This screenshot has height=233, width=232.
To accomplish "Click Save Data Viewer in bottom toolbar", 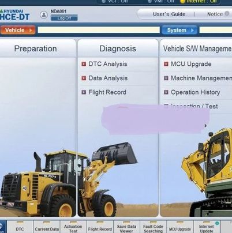I will pyautogui.click(x=126, y=227).
